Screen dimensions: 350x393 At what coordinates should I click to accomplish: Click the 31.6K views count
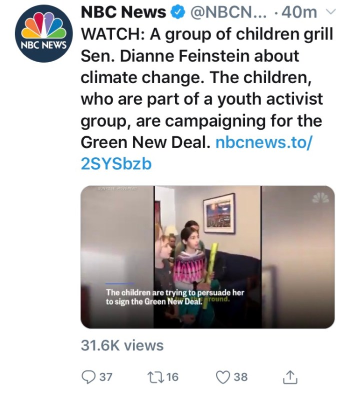122,345
